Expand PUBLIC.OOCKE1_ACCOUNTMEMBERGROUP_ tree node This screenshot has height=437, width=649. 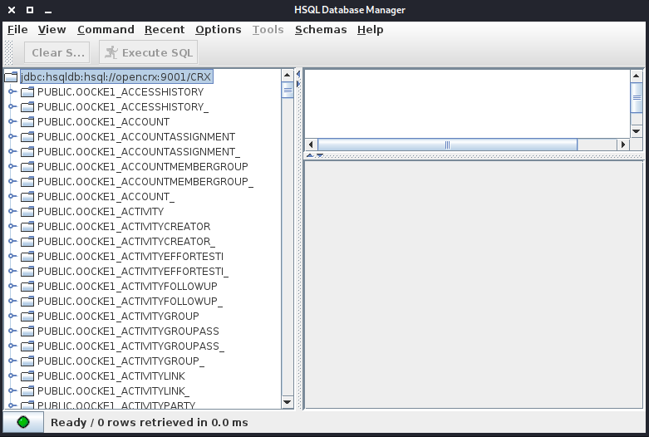click(12, 181)
